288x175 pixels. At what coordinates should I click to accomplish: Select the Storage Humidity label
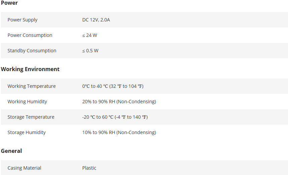26,132
